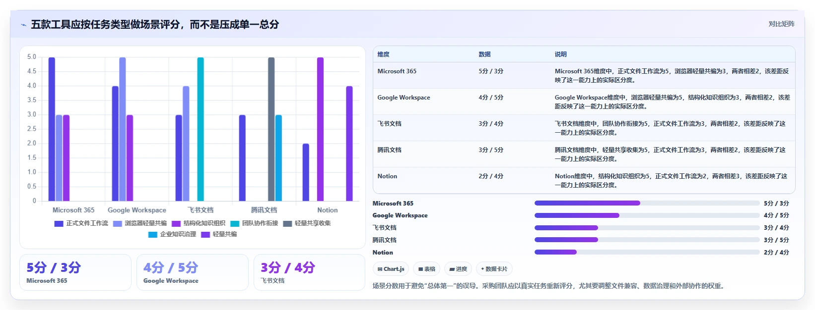The image size is (815, 310).
Task: Select the Chart.js chip
Action: (x=391, y=269)
